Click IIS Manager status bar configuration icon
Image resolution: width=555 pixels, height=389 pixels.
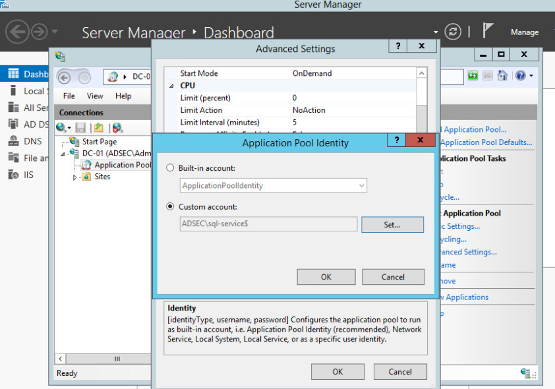pos(525,373)
